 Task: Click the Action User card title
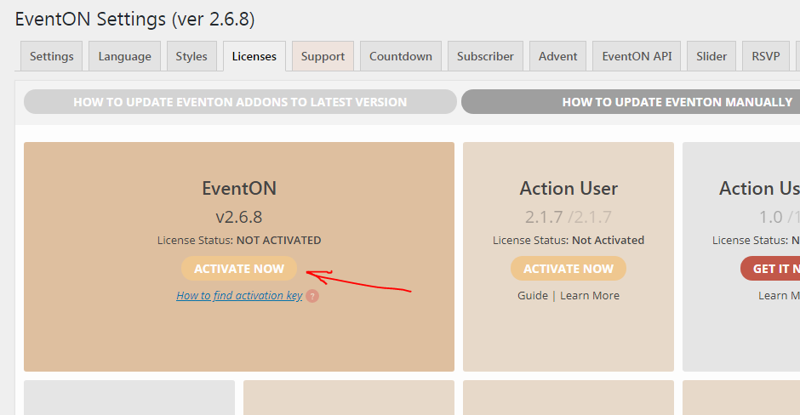pos(569,189)
